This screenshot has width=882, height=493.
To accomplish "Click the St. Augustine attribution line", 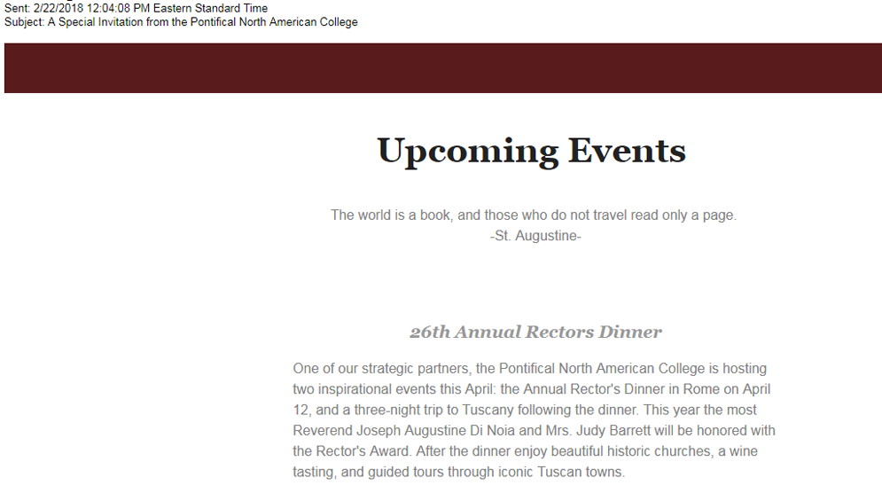I will click(535, 236).
